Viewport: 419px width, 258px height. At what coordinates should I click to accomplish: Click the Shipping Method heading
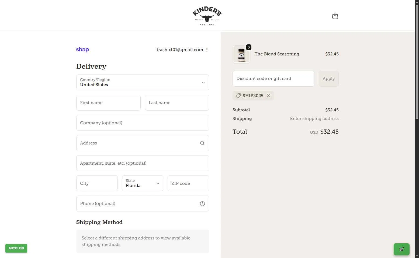99,222
